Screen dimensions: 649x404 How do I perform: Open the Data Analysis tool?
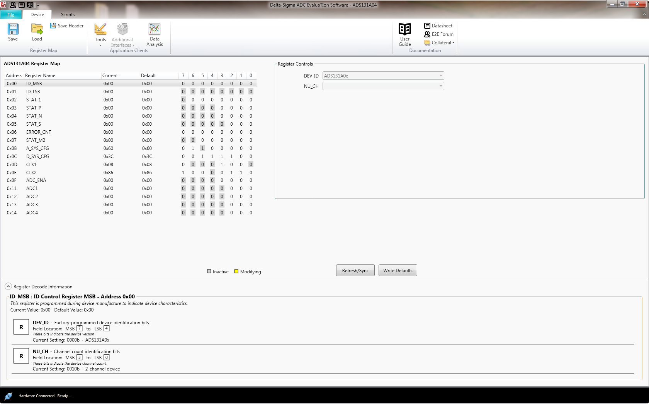[x=155, y=30]
